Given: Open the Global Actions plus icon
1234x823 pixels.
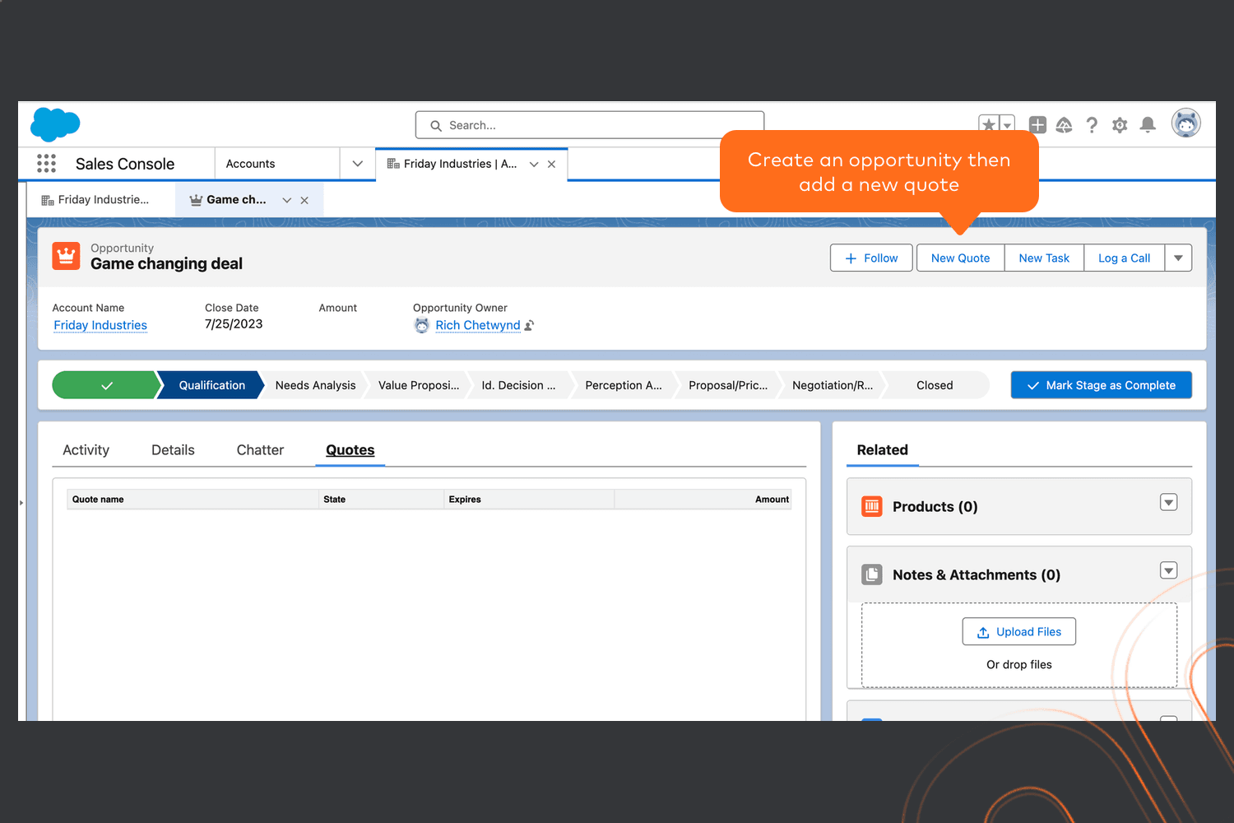Looking at the screenshot, I should click(x=1037, y=125).
